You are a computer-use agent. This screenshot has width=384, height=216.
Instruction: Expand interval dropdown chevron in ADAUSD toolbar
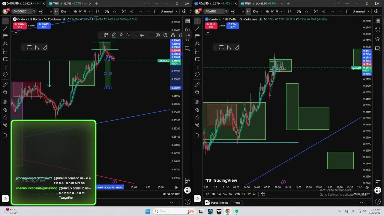[x=282, y=11]
